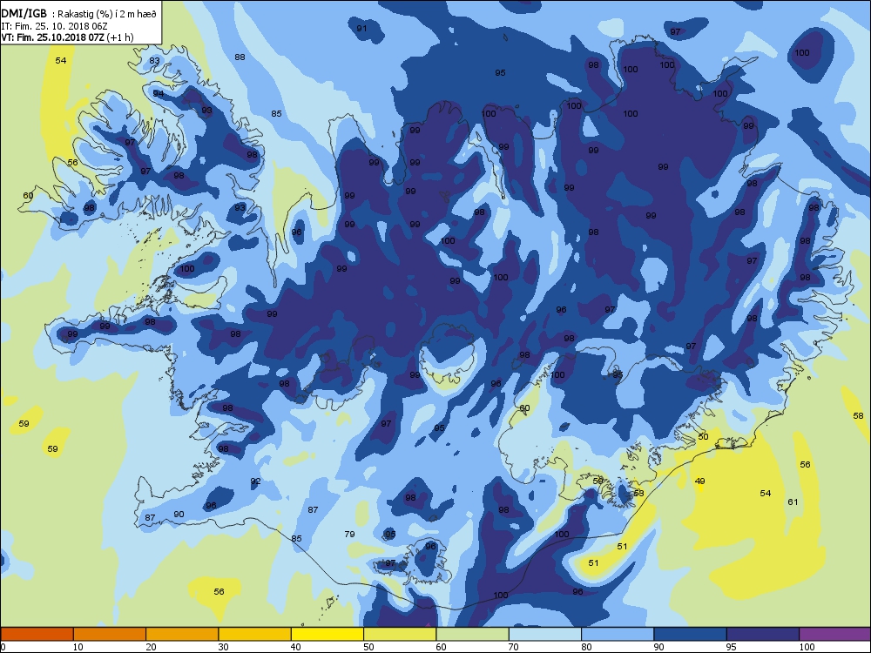
Task: Click the humidity value 92 on the map
Action: point(255,481)
